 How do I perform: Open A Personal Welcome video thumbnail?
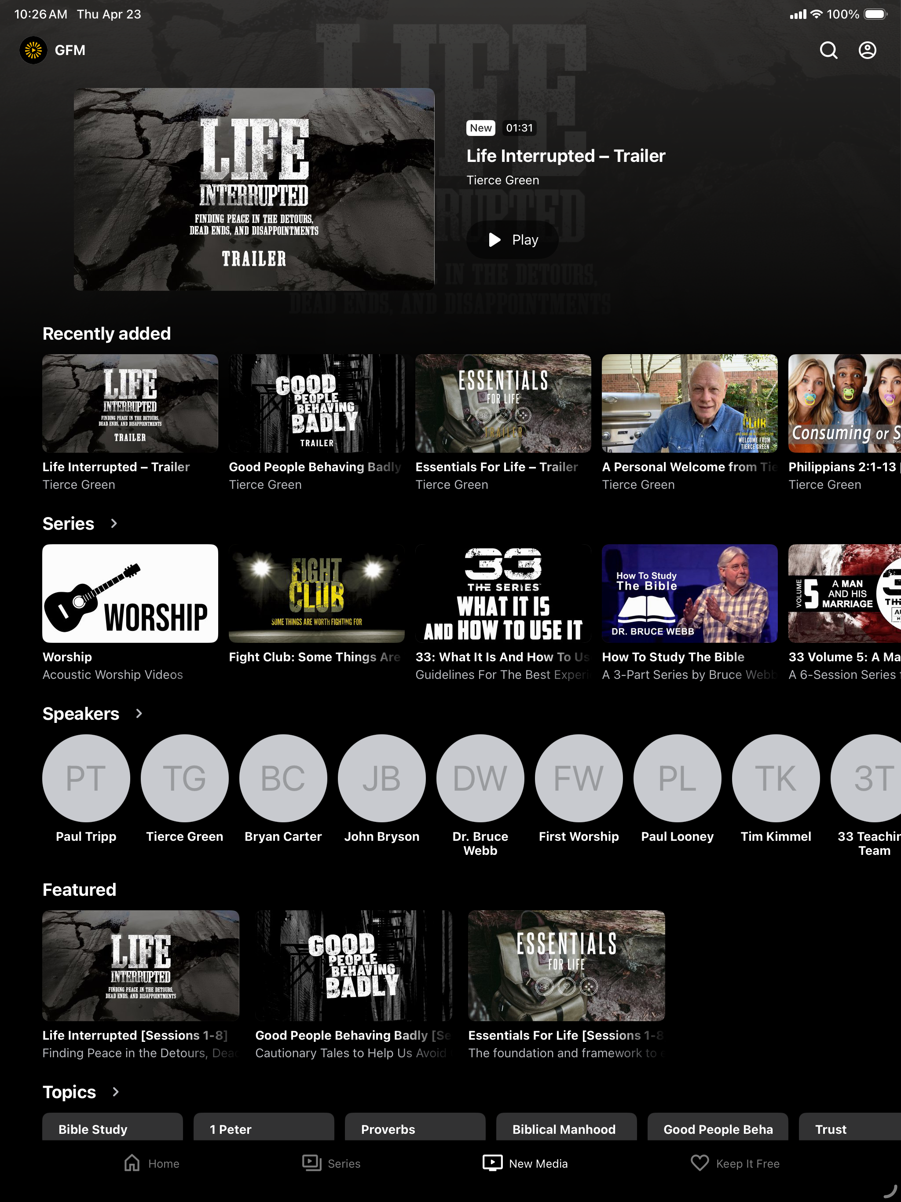[x=689, y=403]
